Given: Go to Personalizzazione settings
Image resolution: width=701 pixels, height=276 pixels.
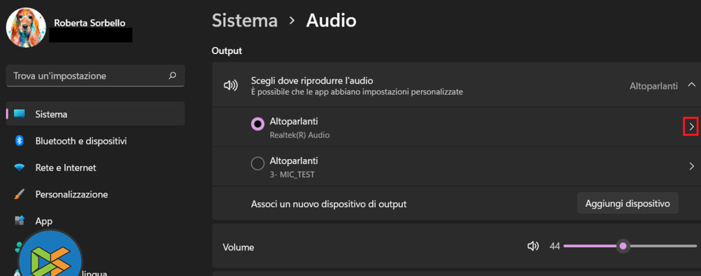Looking at the screenshot, I should 71,194.
